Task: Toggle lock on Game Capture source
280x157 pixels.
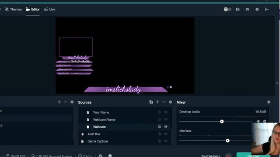Action: 159,141
